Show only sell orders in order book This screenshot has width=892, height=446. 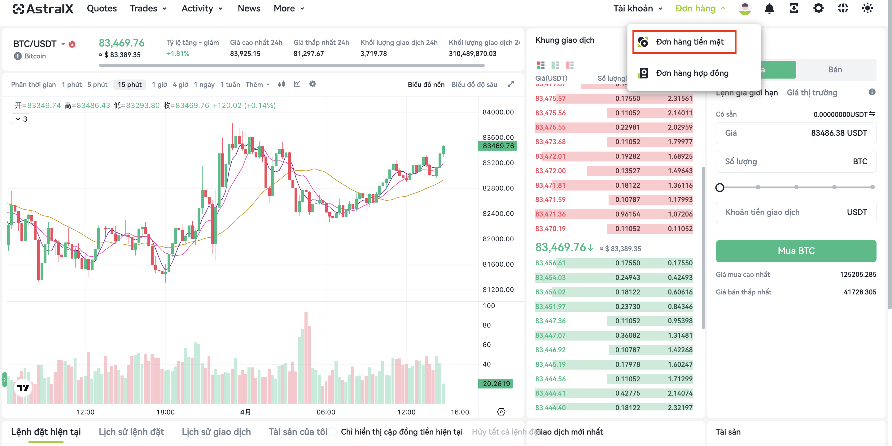click(x=570, y=65)
